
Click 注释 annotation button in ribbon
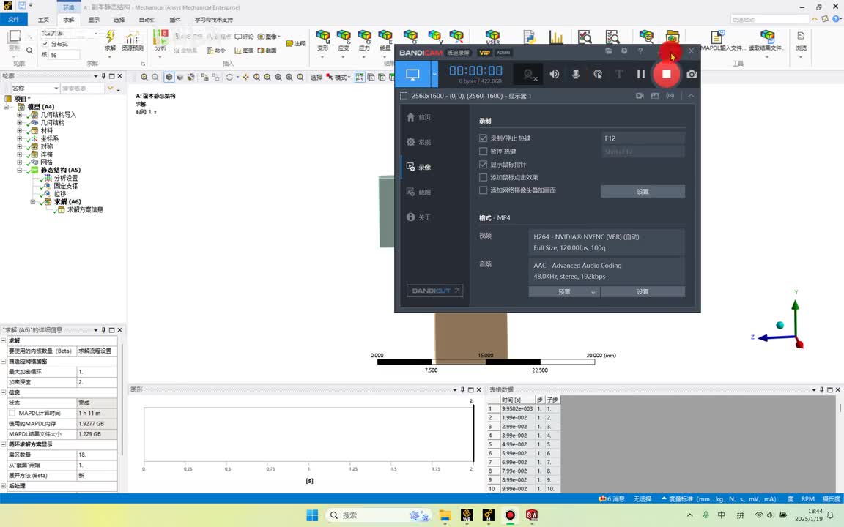click(295, 44)
